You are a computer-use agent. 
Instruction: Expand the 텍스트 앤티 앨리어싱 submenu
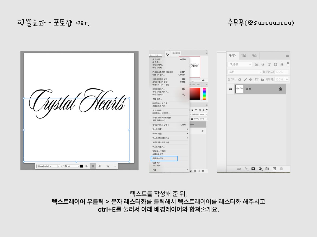tap(170, 138)
